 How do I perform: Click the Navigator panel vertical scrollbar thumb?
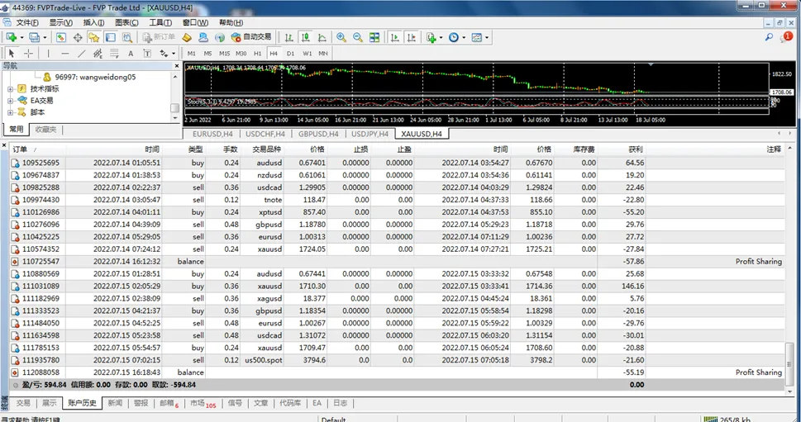[x=174, y=108]
